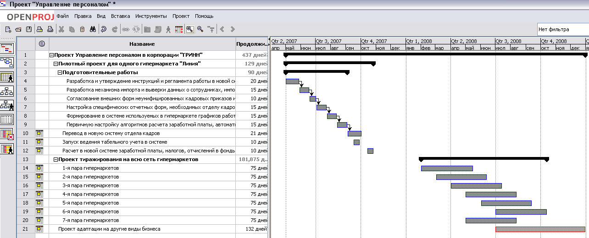Click the Undo arrow icon
This screenshot has height=238, width=589.
point(104,29)
